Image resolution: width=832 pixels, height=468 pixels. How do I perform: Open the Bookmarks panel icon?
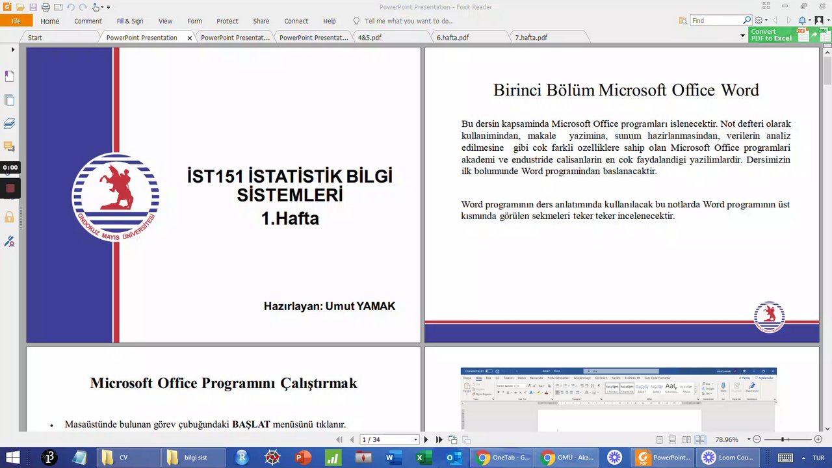click(9, 76)
